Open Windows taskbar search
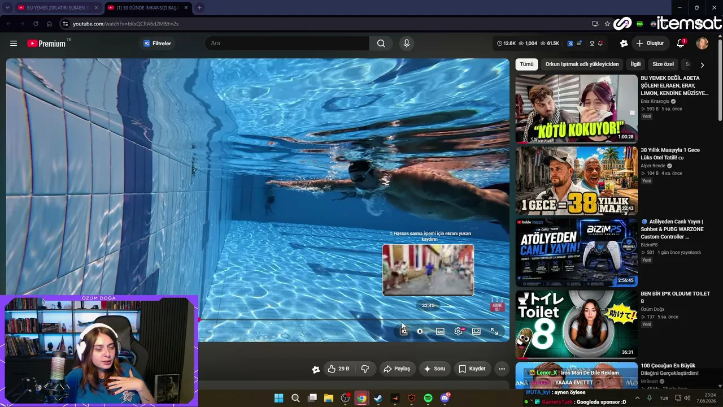This screenshot has width=723, height=407. 295,398
